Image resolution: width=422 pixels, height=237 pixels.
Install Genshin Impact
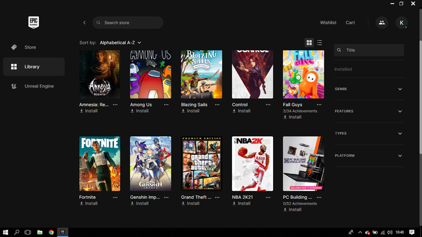(x=139, y=203)
